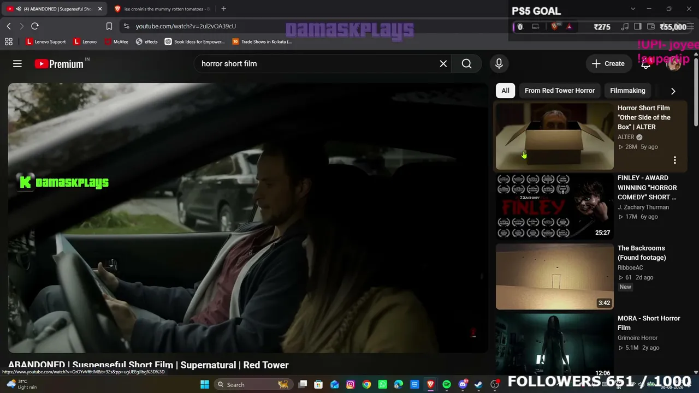
Task: Open the ALTER channel link
Action: tap(626, 137)
